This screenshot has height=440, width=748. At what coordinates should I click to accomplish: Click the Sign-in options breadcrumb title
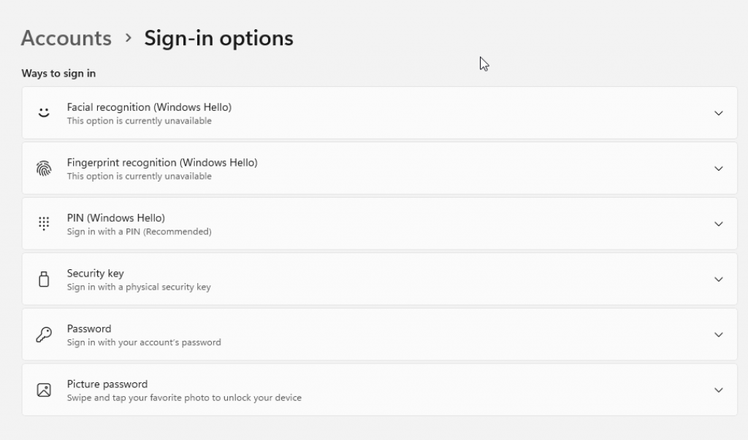coord(218,38)
